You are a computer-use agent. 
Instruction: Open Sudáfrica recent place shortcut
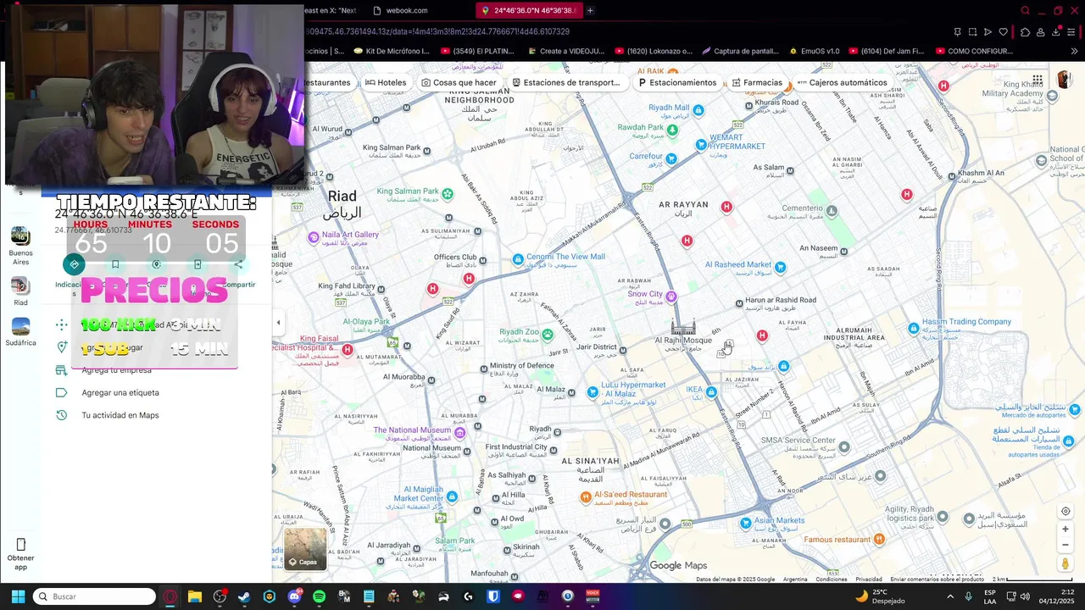click(x=20, y=326)
